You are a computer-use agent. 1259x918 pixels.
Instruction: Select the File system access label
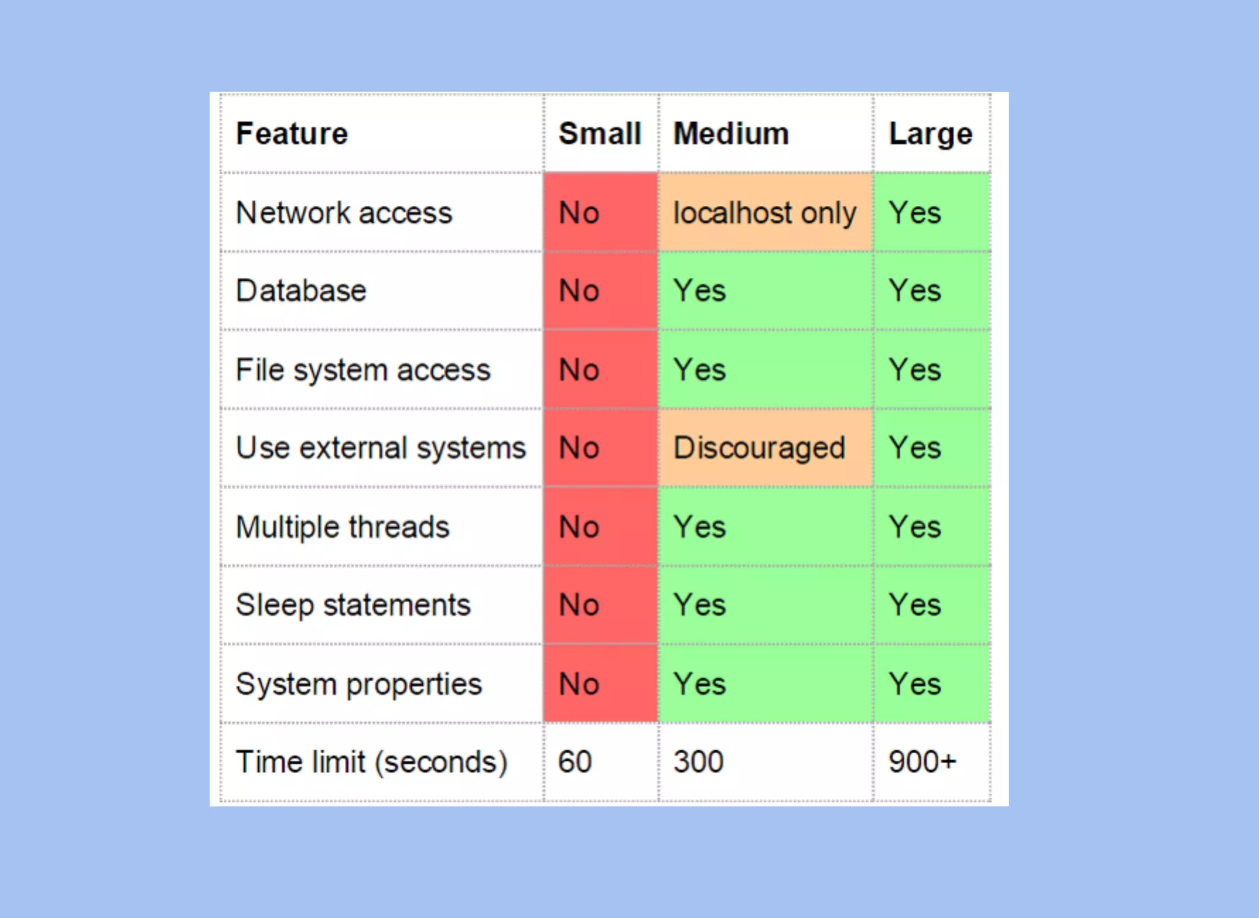pyautogui.click(x=363, y=370)
